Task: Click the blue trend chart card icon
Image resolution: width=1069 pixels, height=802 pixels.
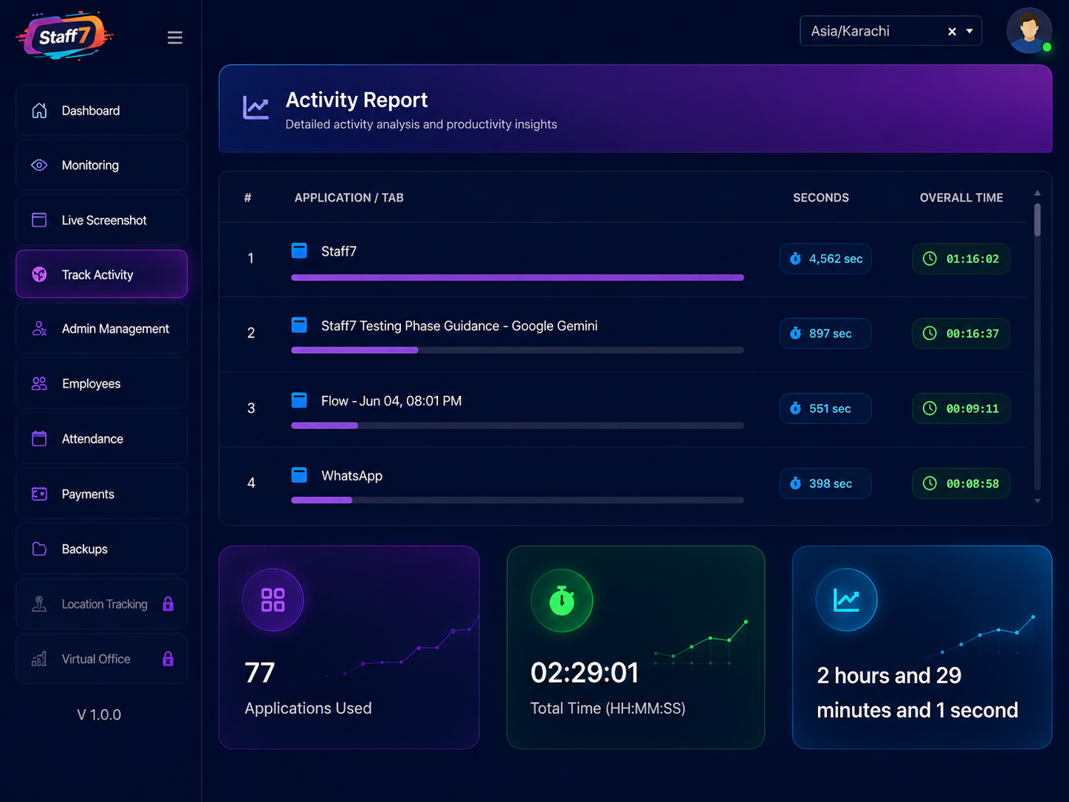Action: point(847,600)
